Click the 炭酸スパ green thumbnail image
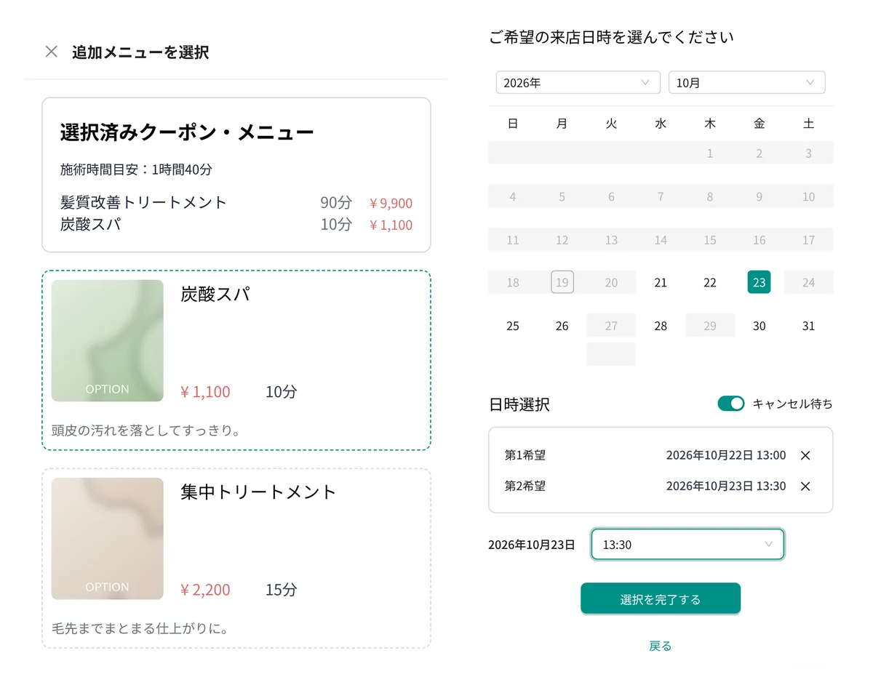The width and height of the screenshot is (873, 693). coord(108,340)
